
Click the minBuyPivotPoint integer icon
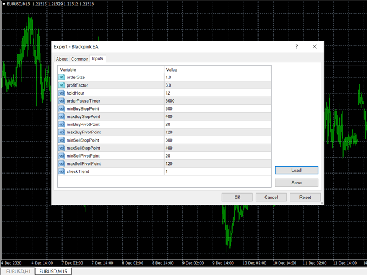click(x=61, y=124)
